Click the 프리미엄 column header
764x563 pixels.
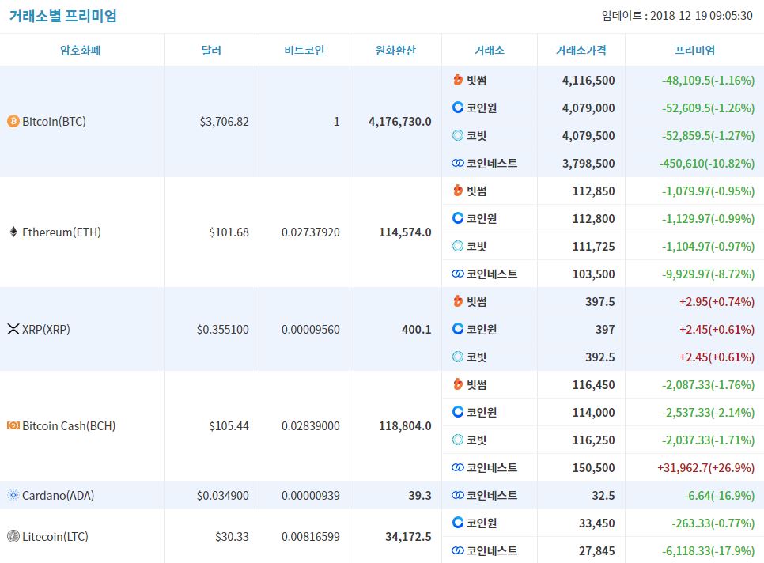pos(694,50)
